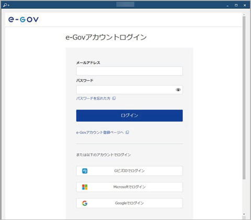251x220 pixels.
Task: Click the scrollbar down arrow
Action: (x=244, y=214)
